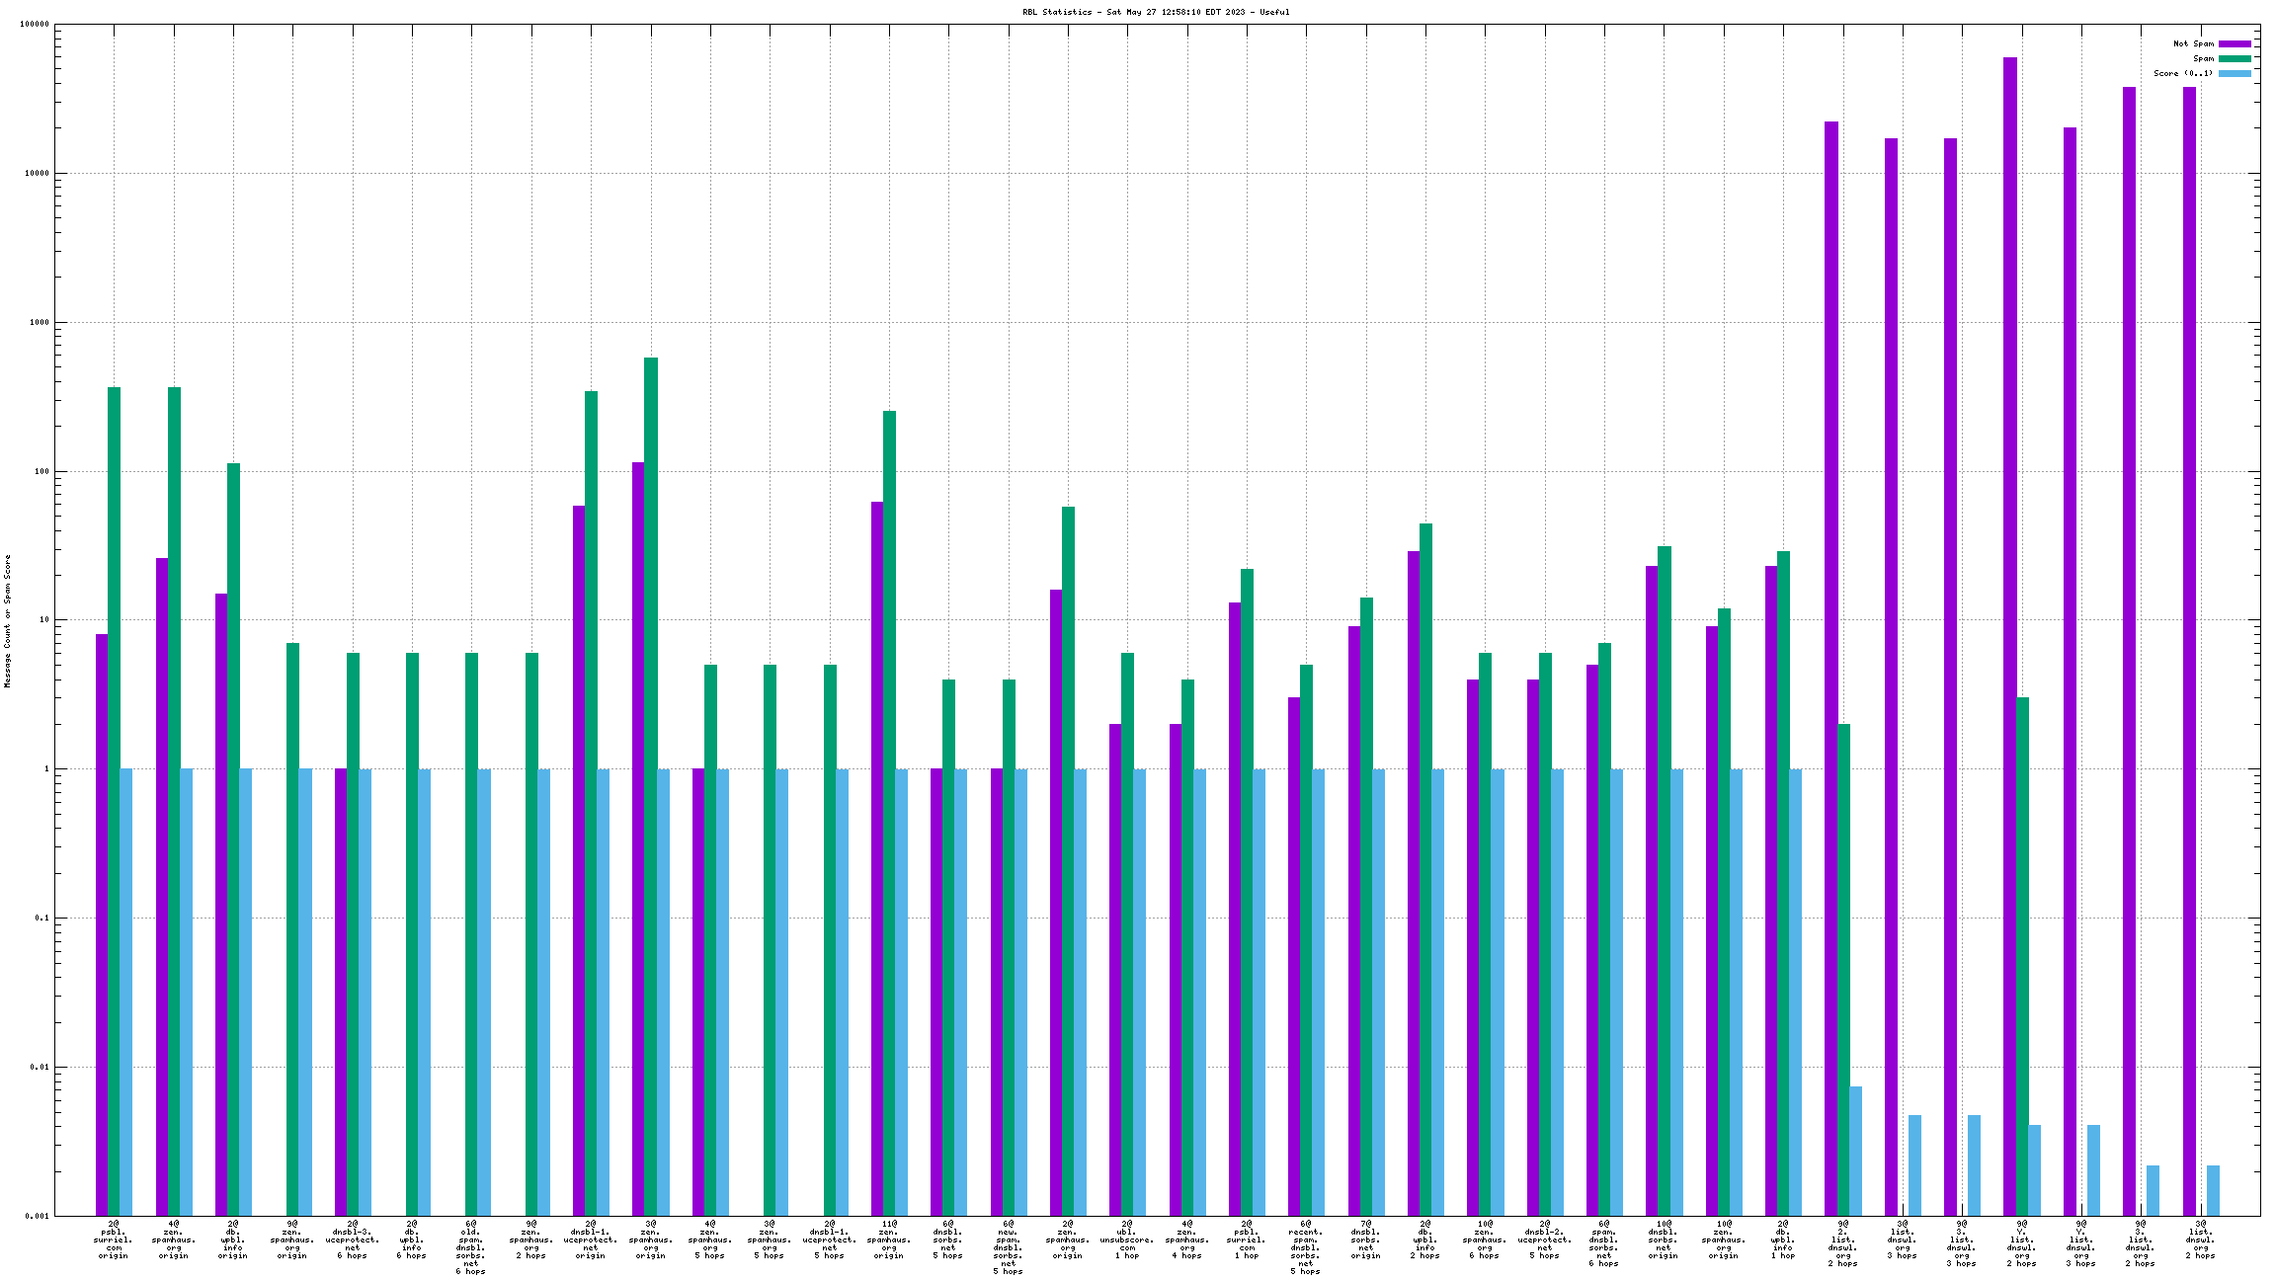
Task: Click the purple Not Spam legend swatch
Action: pos(2235,43)
